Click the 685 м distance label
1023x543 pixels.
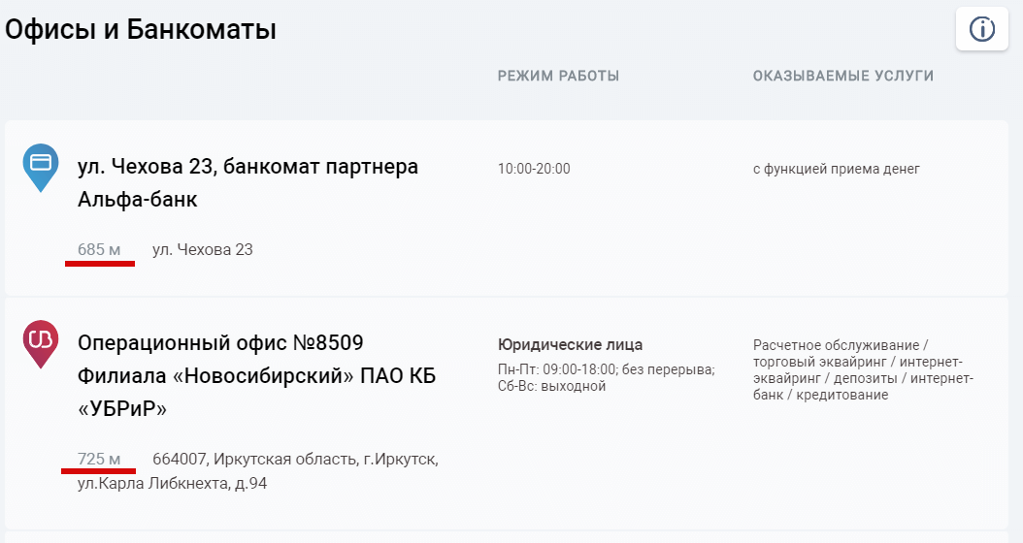point(99,250)
